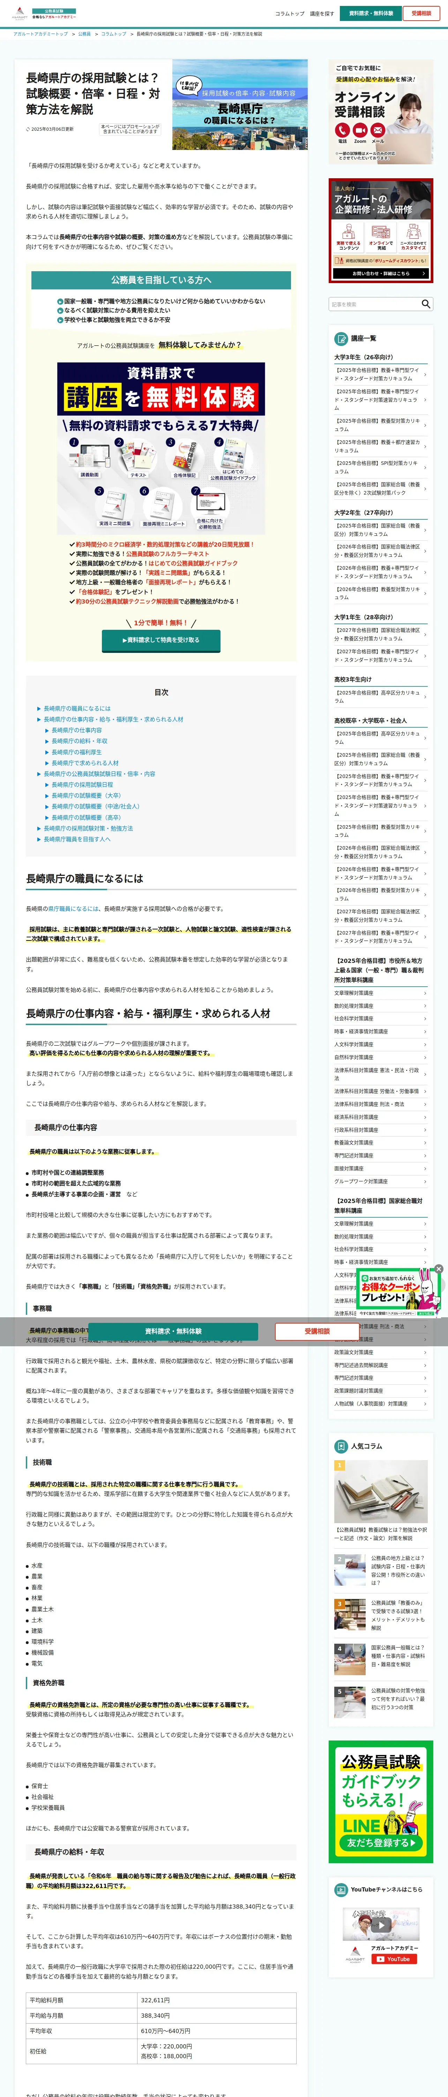
Task: Click the hero image 長崎県庁の職員になるには
Action: tap(240, 105)
